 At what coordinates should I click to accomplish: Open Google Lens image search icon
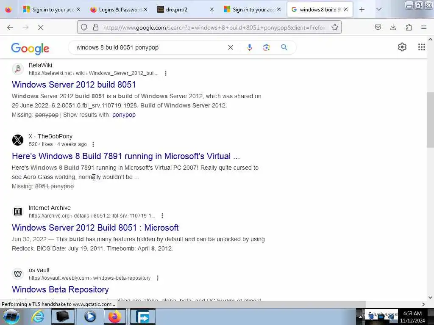pyautogui.click(x=266, y=47)
